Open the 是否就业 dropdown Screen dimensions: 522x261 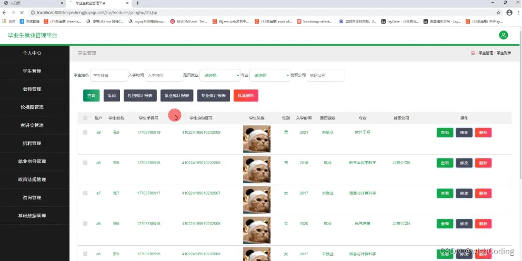coord(220,75)
